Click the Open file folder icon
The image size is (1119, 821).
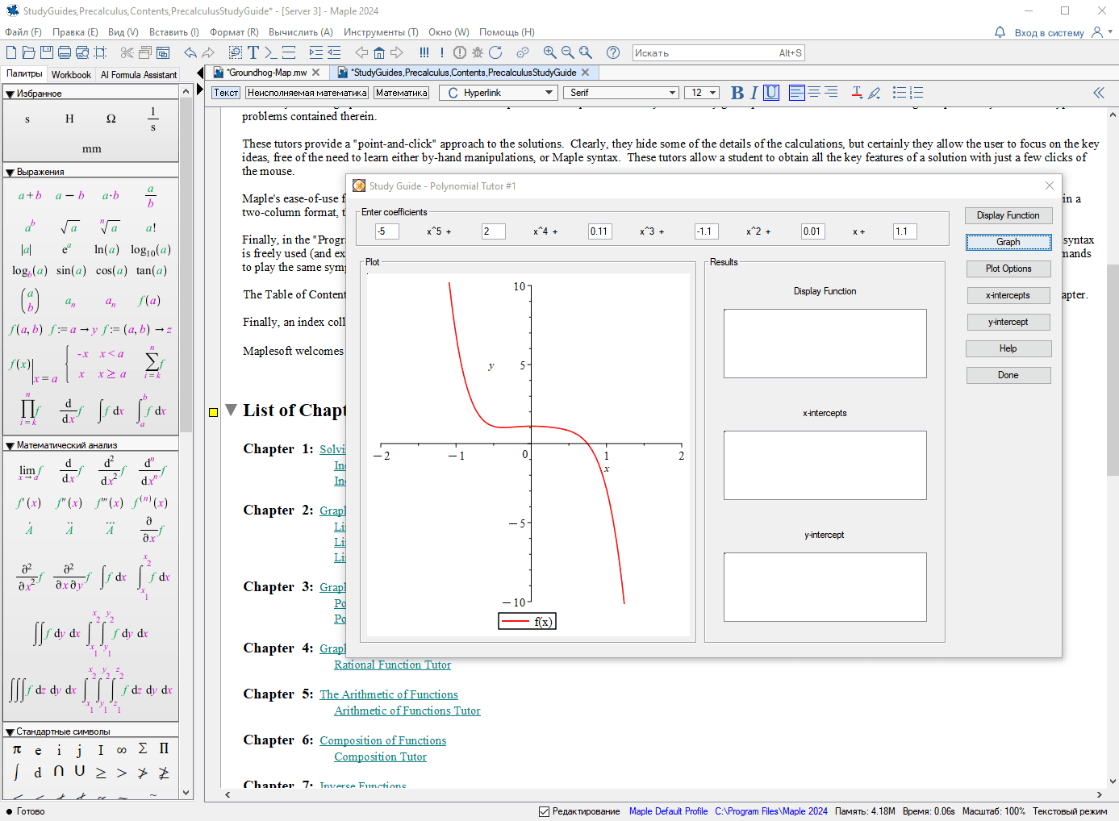pyautogui.click(x=29, y=52)
